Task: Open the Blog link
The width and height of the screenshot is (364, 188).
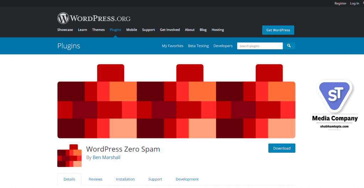Action: pos(203,30)
